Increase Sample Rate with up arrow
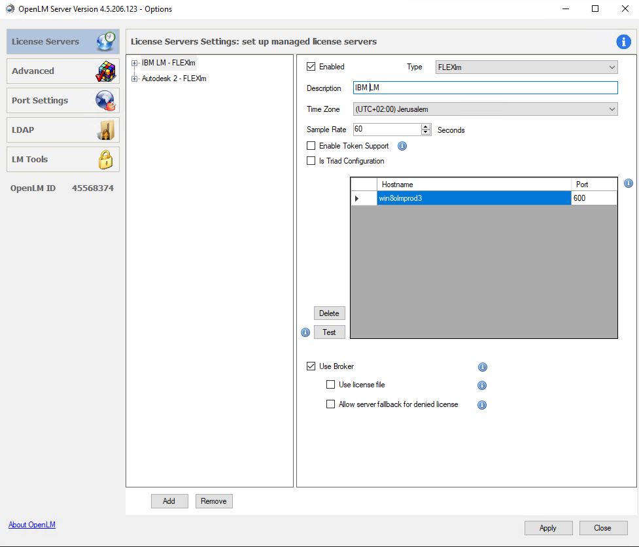This screenshot has width=639, height=547. coord(426,127)
